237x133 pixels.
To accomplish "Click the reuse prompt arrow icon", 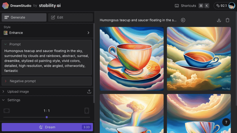I will pyautogui.click(x=183, y=20).
